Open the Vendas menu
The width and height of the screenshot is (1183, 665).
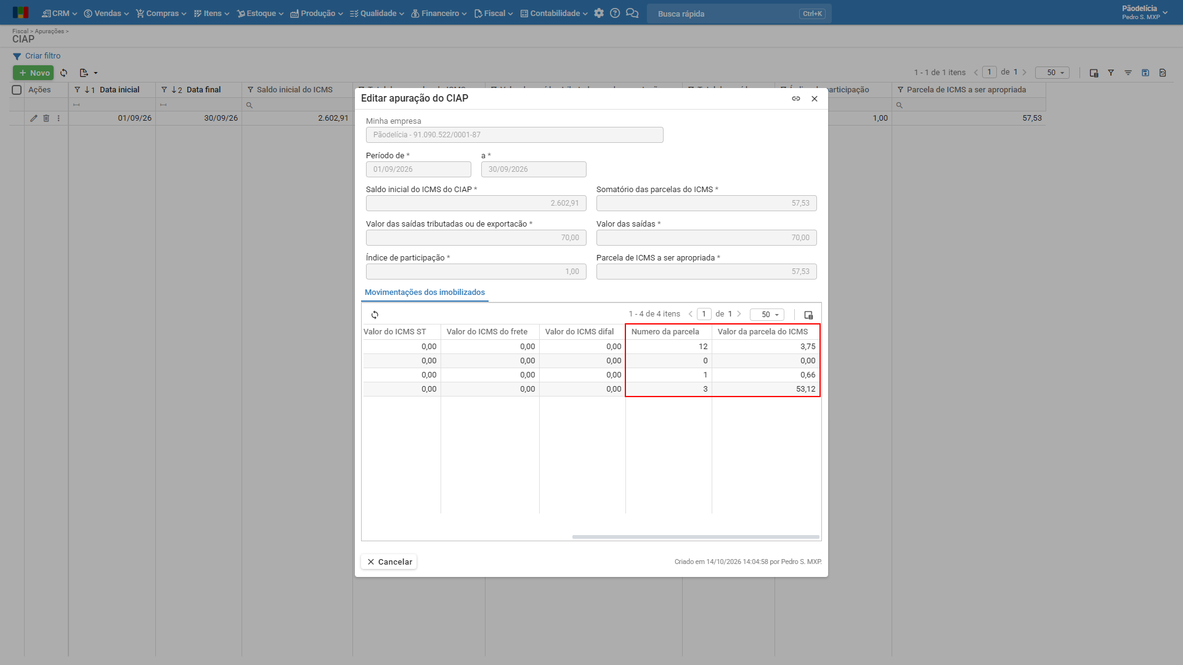click(106, 13)
